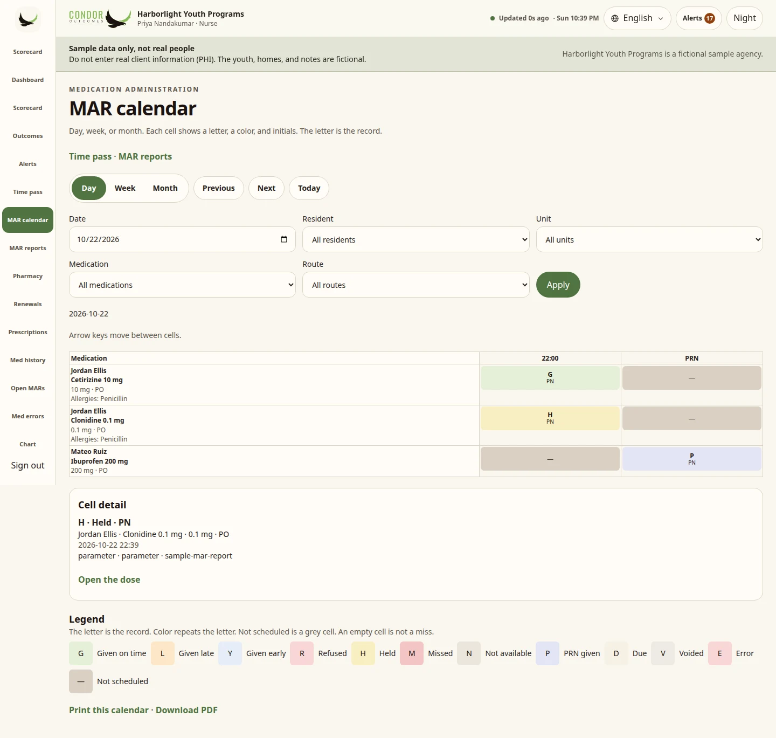This screenshot has height=738, width=776.
Task: Click the Y Given early swatch
Action: tap(230, 653)
